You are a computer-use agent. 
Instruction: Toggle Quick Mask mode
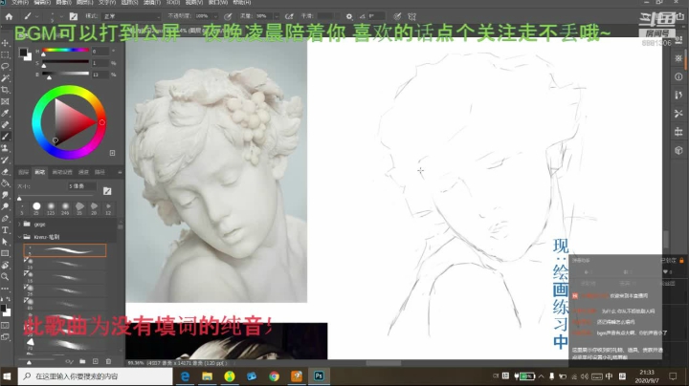coord(6,326)
